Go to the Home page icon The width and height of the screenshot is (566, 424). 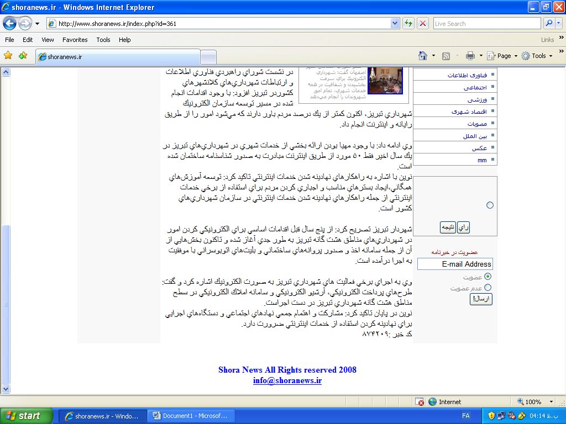pyautogui.click(x=423, y=56)
